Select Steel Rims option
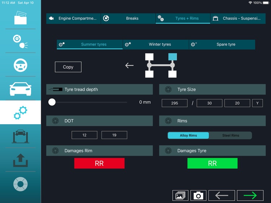The height and width of the screenshot is (203, 271). point(231,135)
